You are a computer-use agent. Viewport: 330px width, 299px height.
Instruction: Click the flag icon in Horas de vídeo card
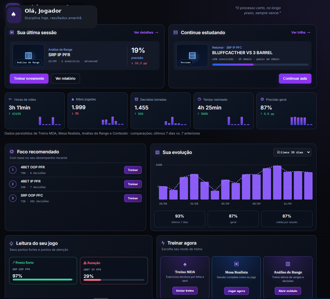click(10, 99)
